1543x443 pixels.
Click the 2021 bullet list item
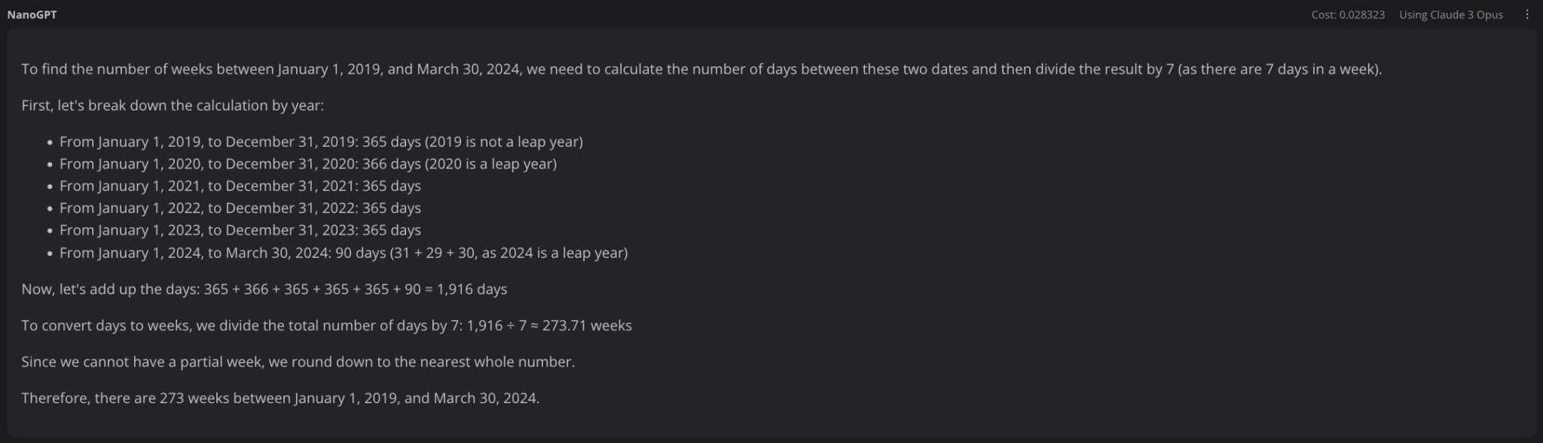[x=240, y=186]
